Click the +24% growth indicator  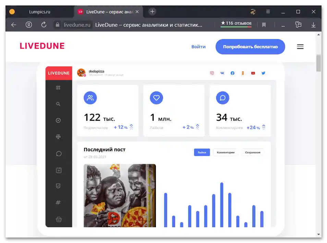click(x=256, y=127)
